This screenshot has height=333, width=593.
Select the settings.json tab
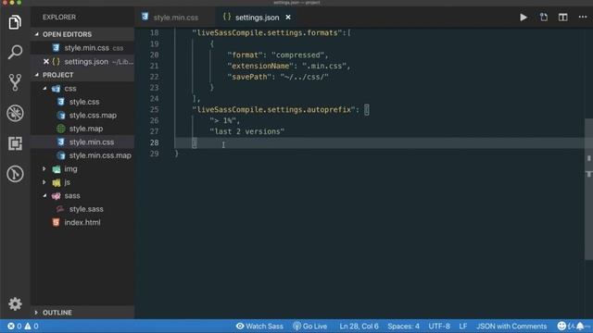point(257,18)
